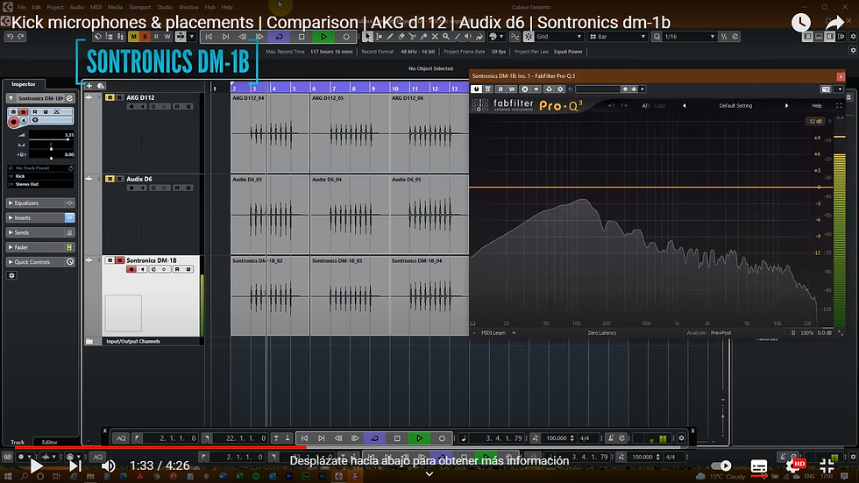Image resolution: width=859 pixels, height=483 pixels.
Task: Click the Inspector Stereo Out routing
Action: point(40,185)
